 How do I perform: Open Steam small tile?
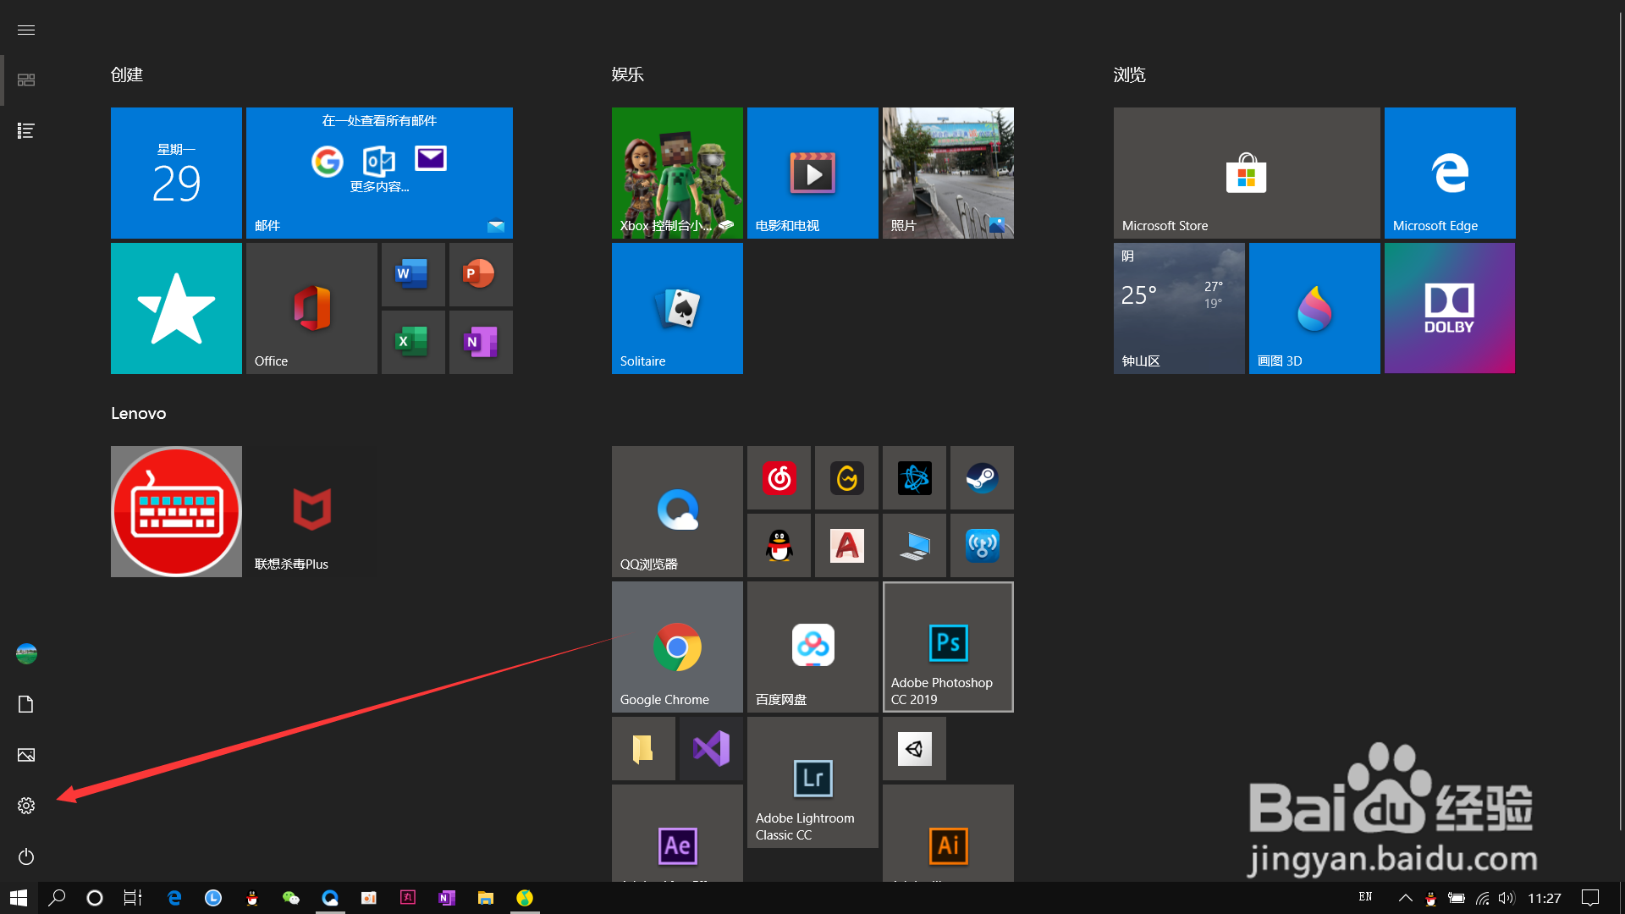point(982,478)
